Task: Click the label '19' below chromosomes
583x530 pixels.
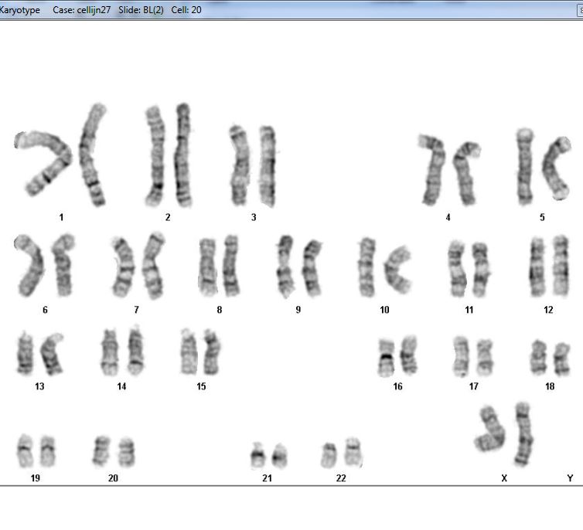Action: point(36,478)
